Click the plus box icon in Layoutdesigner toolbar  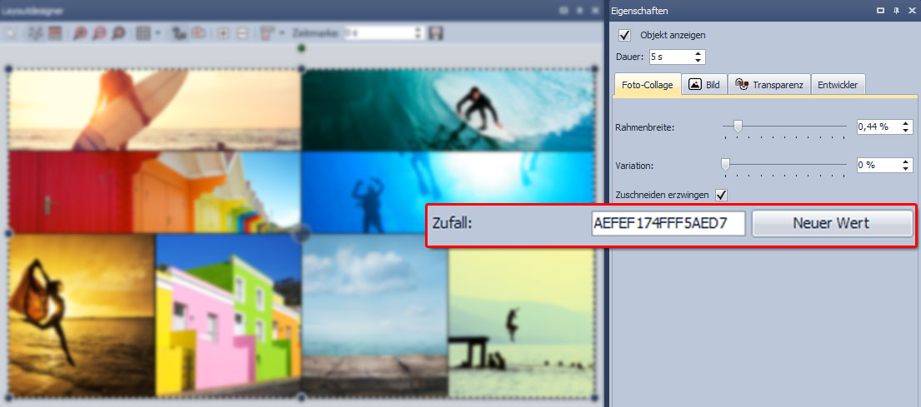point(223,33)
